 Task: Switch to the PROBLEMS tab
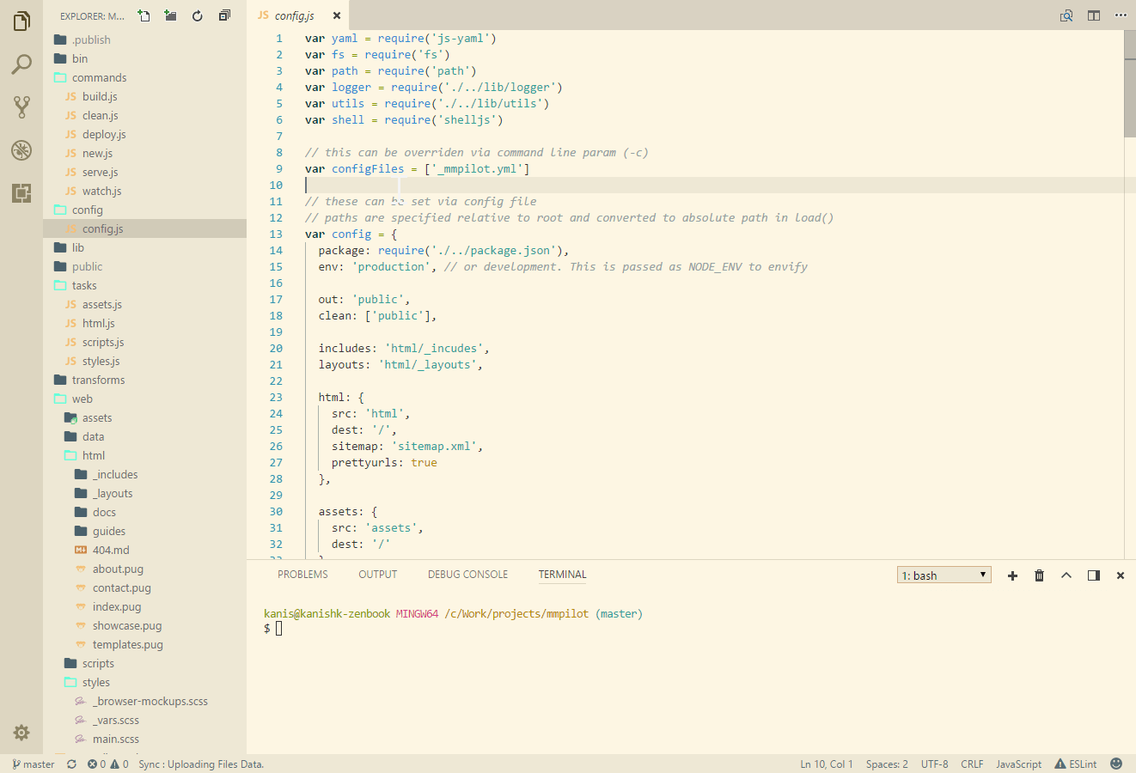click(302, 574)
